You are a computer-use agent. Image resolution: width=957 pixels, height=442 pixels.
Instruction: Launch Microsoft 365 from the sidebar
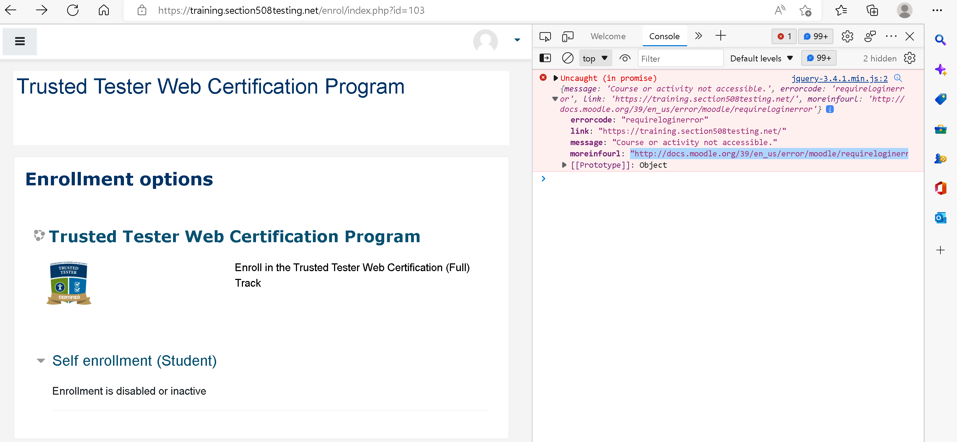pyautogui.click(x=941, y=188)
